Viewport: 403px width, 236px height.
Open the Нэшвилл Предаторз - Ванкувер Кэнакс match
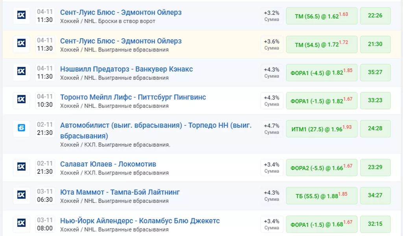[x=126, y=69]
